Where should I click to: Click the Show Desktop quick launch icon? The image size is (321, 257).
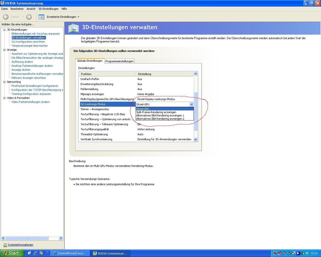click(x=30, y=253)
